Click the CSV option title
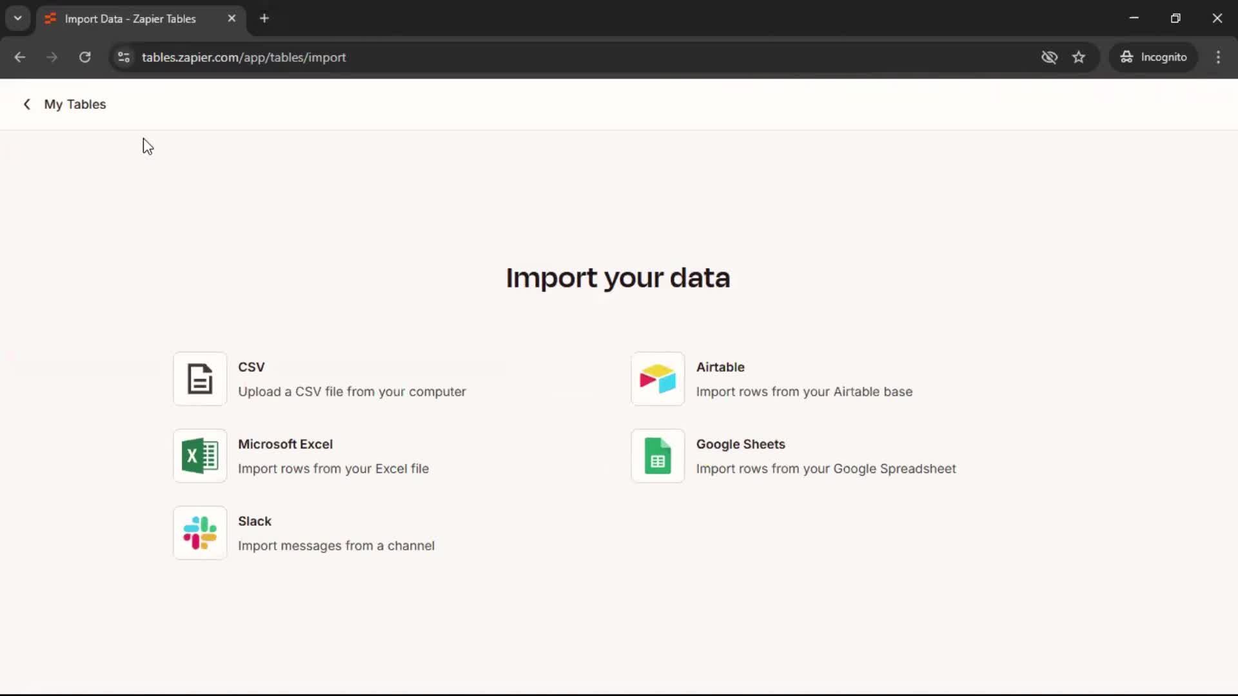This screenshot has width=1238, height=696. [x=251, y=367]
